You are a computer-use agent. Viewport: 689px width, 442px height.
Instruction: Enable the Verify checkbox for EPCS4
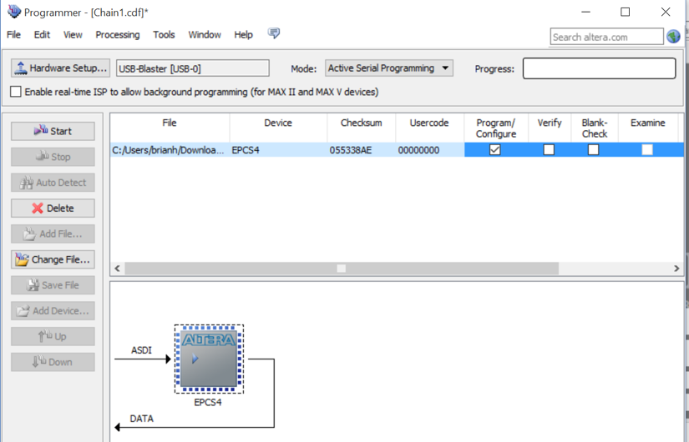coord(549,149)
